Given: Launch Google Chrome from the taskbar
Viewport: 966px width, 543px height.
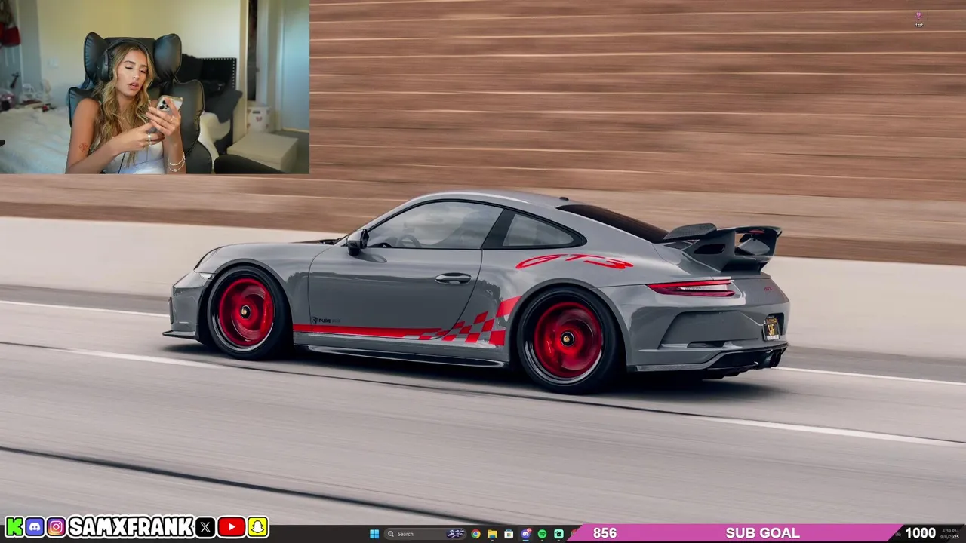Looking at the screenshot, I should click(x=475, y=534).
